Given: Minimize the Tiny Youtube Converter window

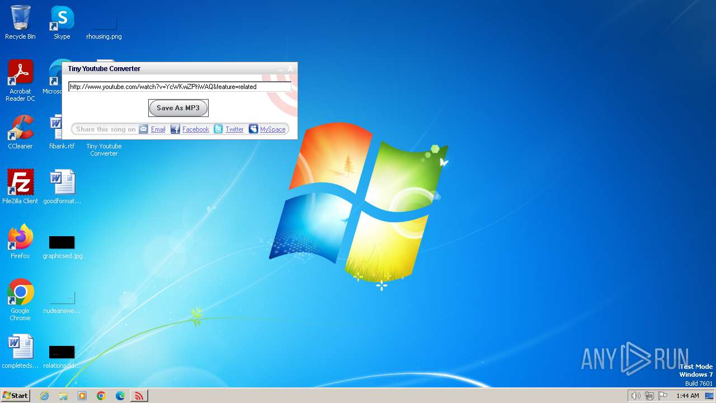Looking at the screenshot, I should [280, 69].
